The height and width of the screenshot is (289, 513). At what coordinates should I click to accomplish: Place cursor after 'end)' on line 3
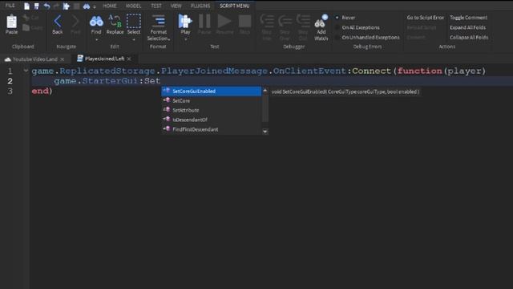[x=53, y=91]
